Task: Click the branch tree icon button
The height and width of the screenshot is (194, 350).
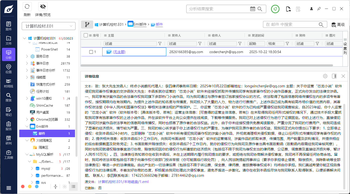Action: [87, 25]
